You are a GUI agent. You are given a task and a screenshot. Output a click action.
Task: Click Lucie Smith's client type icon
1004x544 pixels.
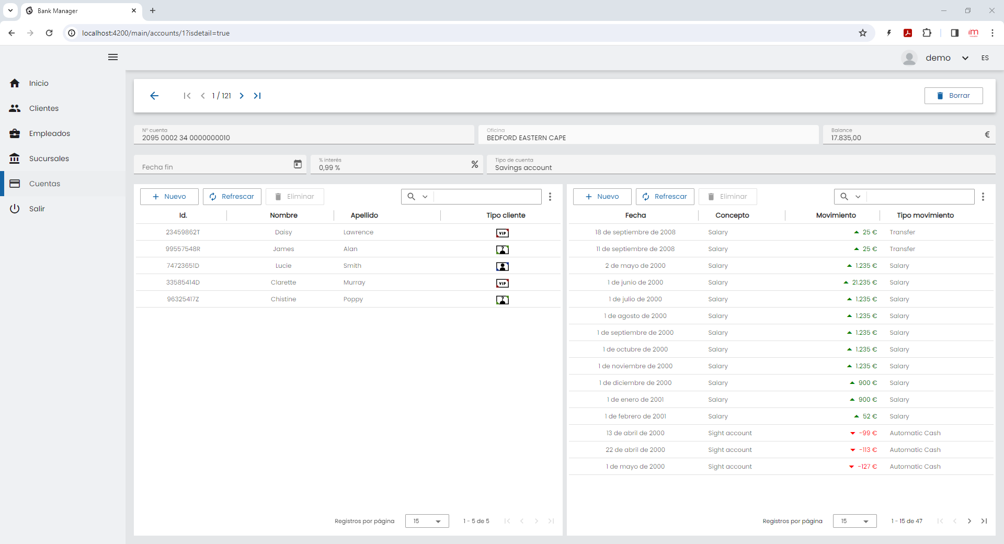[502, 266]
